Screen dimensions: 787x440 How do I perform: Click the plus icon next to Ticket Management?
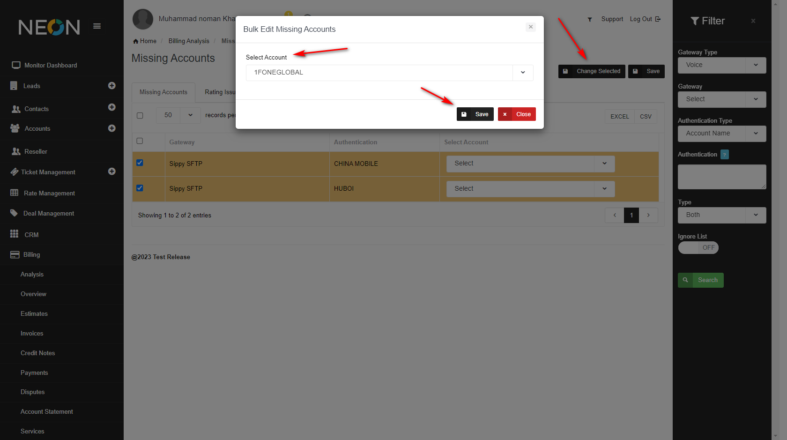pos(111,172)
